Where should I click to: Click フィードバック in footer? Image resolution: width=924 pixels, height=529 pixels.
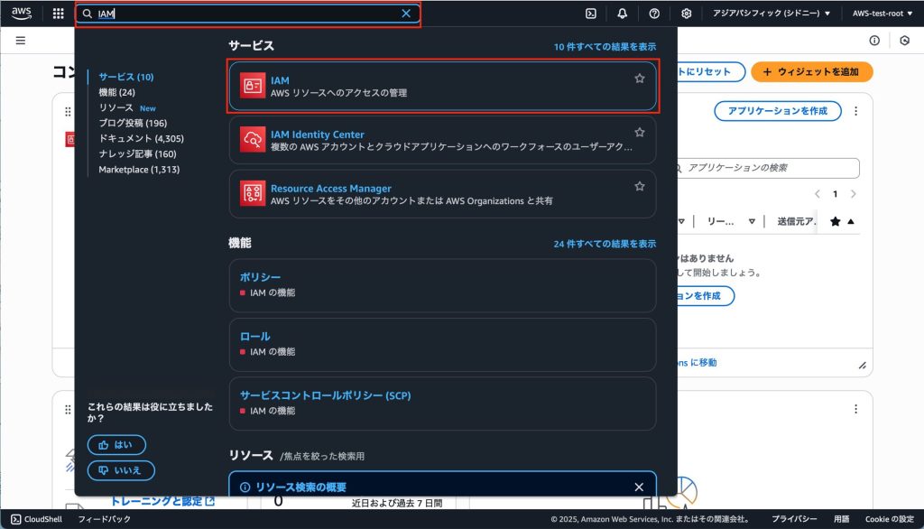[x=105, y=519]
